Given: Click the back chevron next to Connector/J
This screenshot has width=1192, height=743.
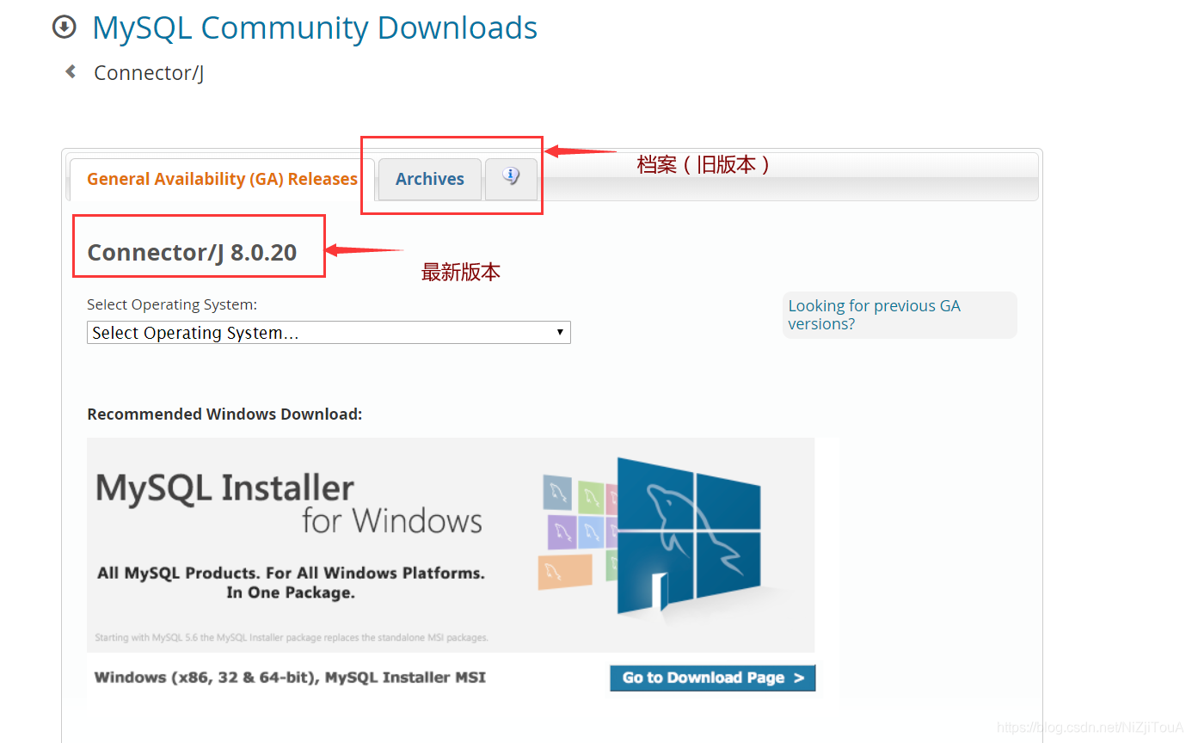Looking at the screenshot, I should [x=71, y=72].
